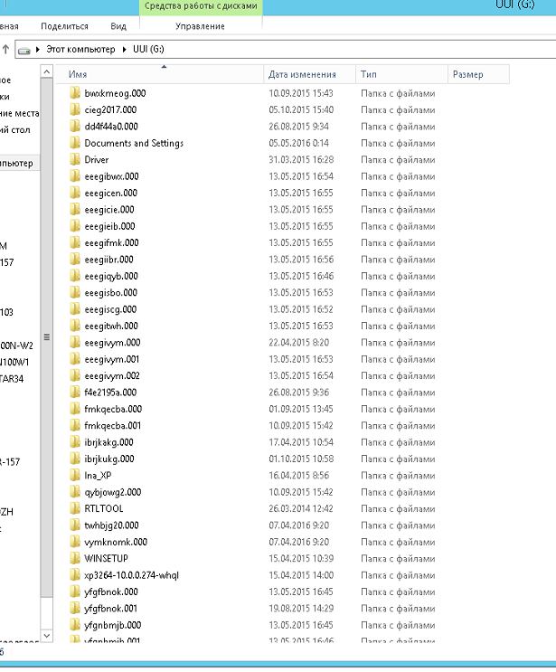Select the twhbjg20.000 folder name
This screenshot has height=672, width=556.
(111, 525)
